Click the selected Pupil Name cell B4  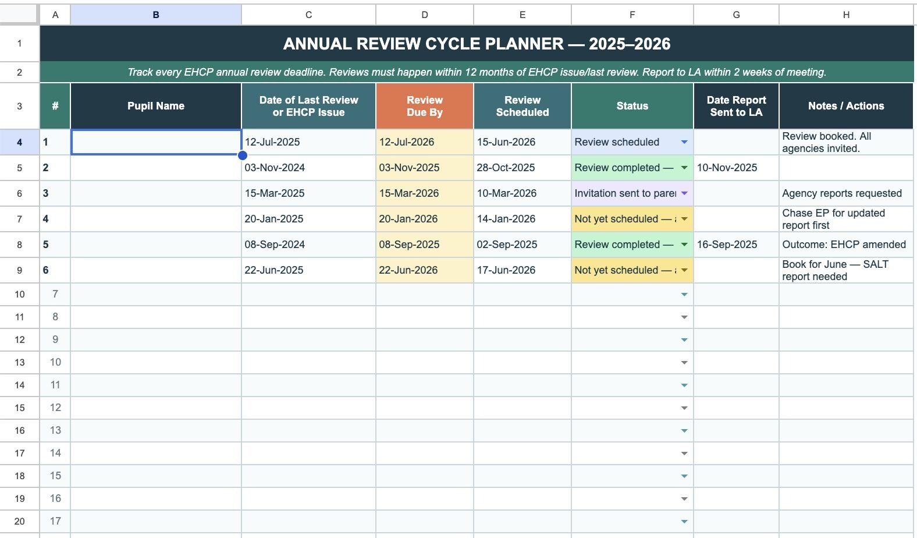[156, 142]
